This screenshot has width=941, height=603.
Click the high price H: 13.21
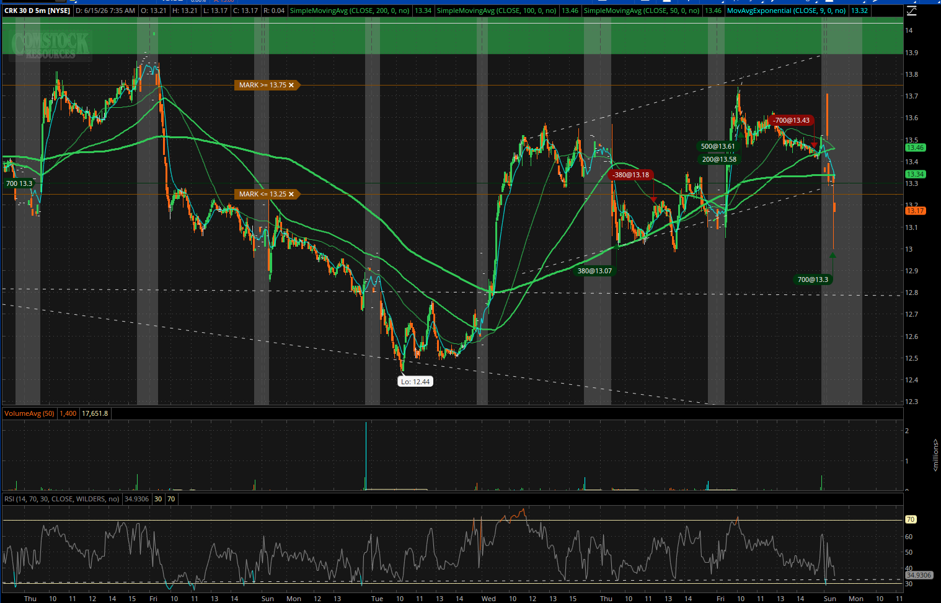point(185,11)
